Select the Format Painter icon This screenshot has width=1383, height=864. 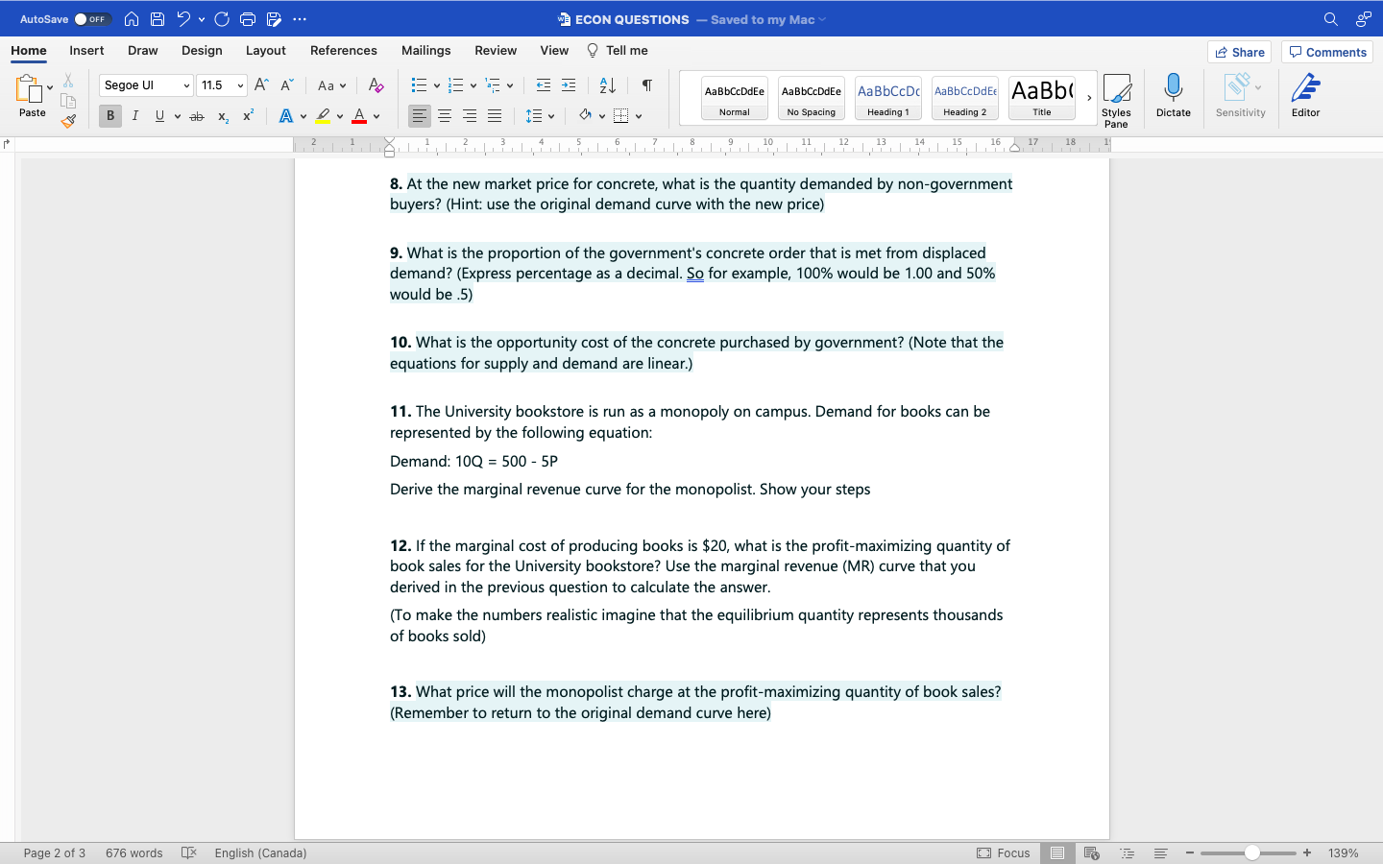68,121
